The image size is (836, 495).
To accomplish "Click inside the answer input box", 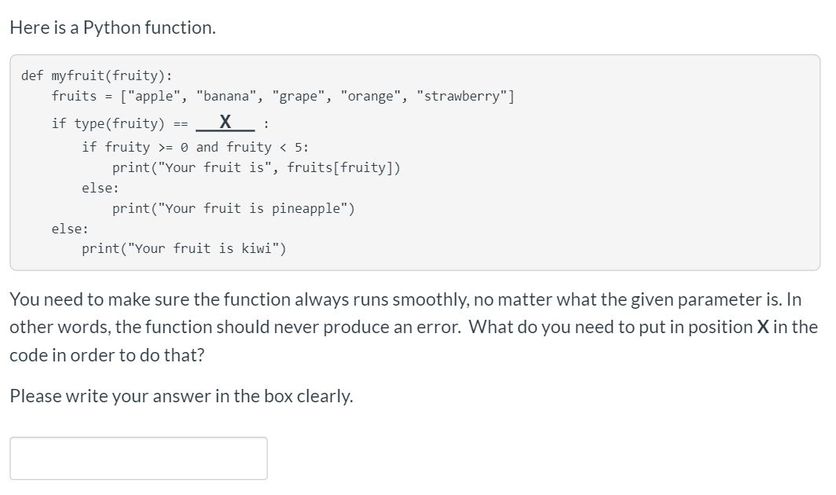I will coord(137,458).
